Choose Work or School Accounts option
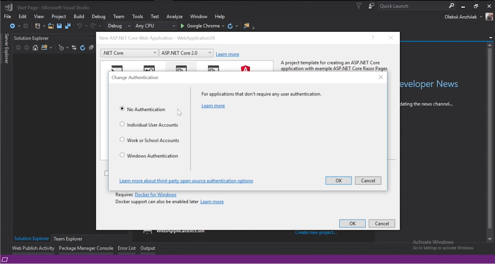495x264 pixels. (x=122, y=140)
